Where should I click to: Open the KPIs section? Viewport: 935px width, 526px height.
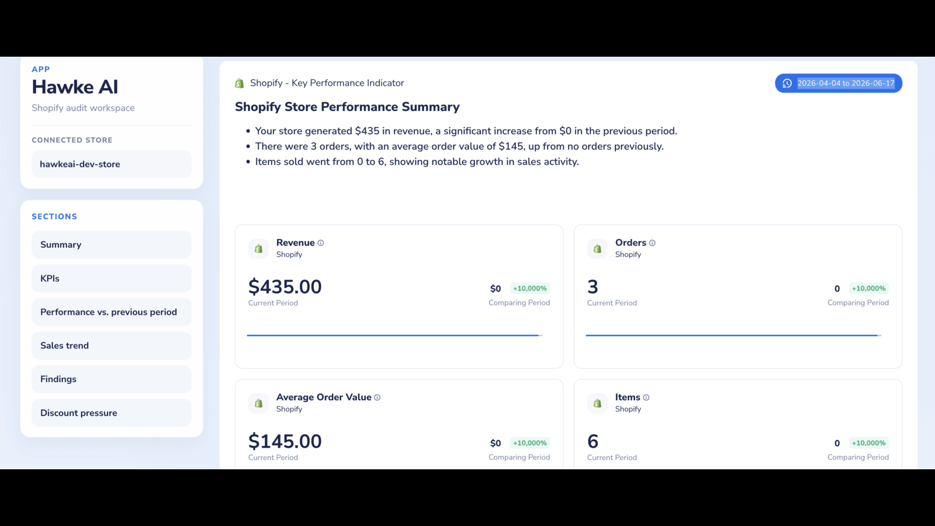pyautogui.click(x=112, y=278)
